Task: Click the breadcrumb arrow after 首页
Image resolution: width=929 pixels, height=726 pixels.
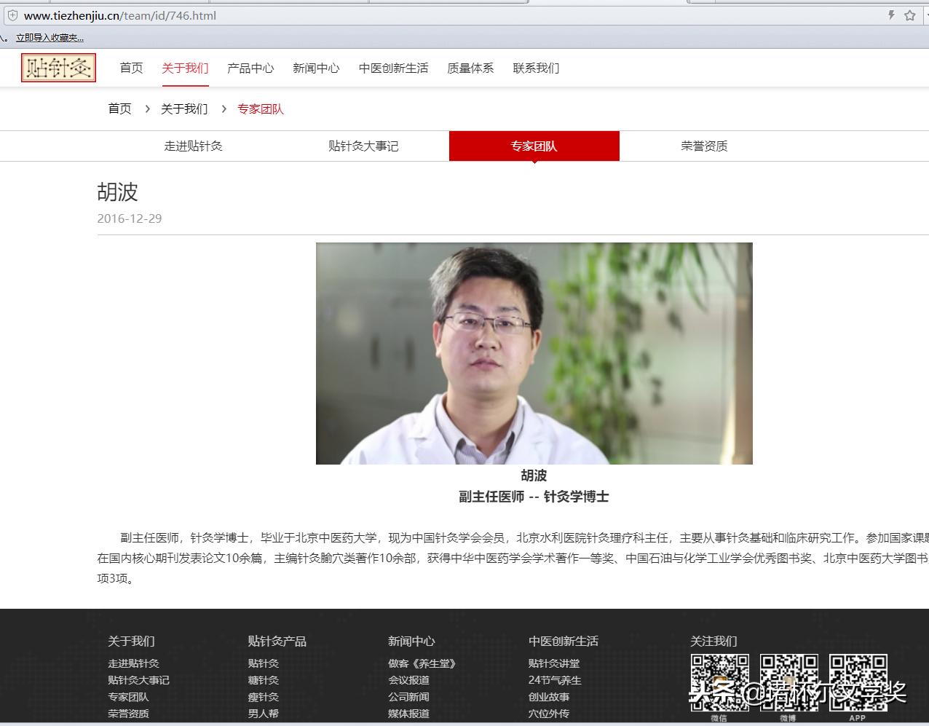Action: pos(148,108)
